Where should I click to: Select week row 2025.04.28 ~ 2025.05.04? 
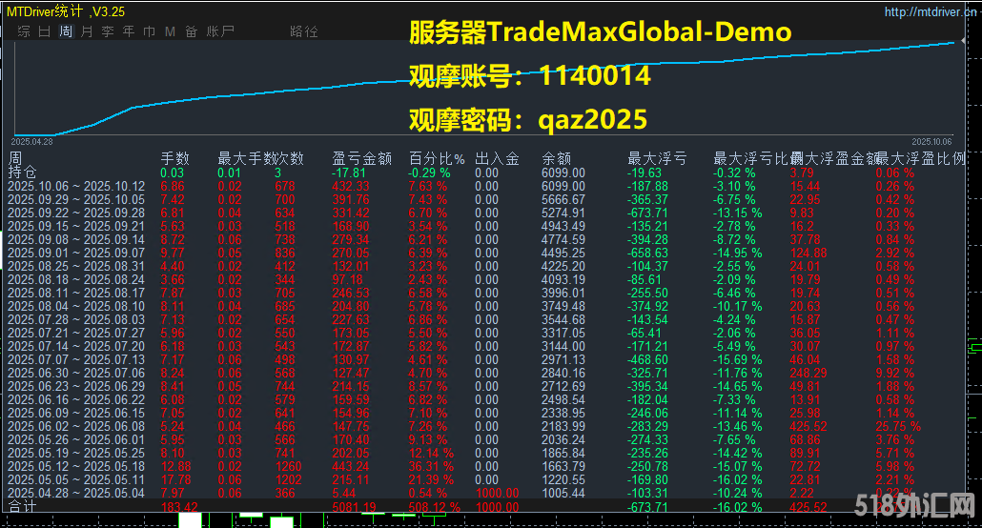click(76, 493)
